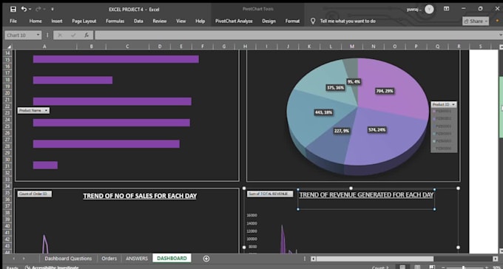
Task: Click the 227, 9% pie data label
Action: click(x=342, y=131)
